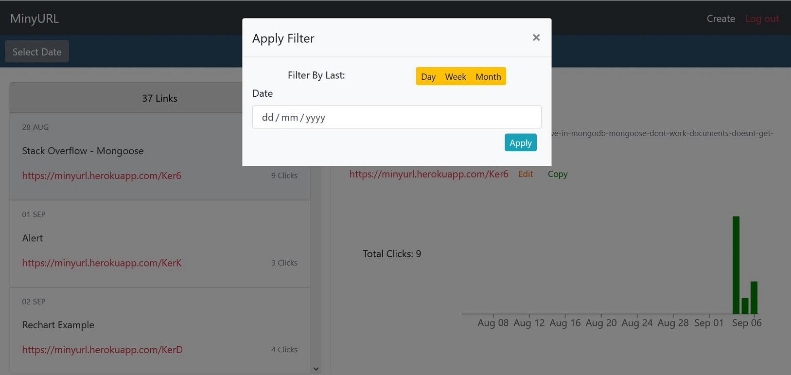The width and height of the screenshot is (791, 375).
Task: Copy the Ker6 short link
Action: 558,174
